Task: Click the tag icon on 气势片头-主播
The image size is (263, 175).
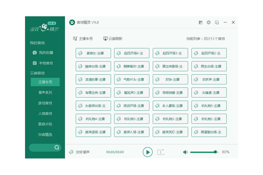Action: pyautogui.click(x=119, y=79)
